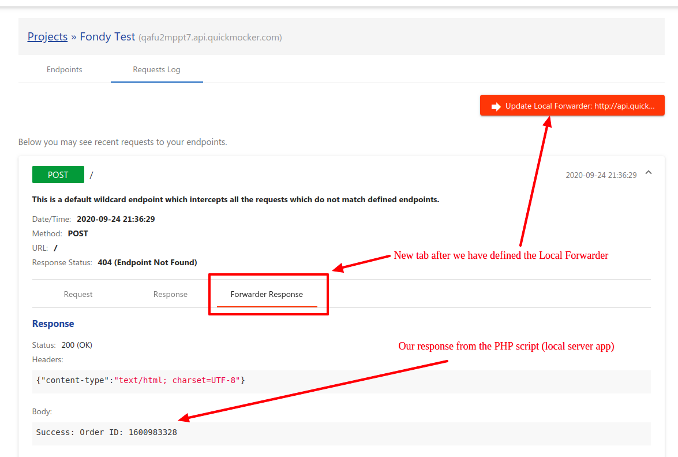The width and height of the screenshot is (678, 457).
Task: Collapse the request entry using the chevron icon
Action: [x=648, y=172]
